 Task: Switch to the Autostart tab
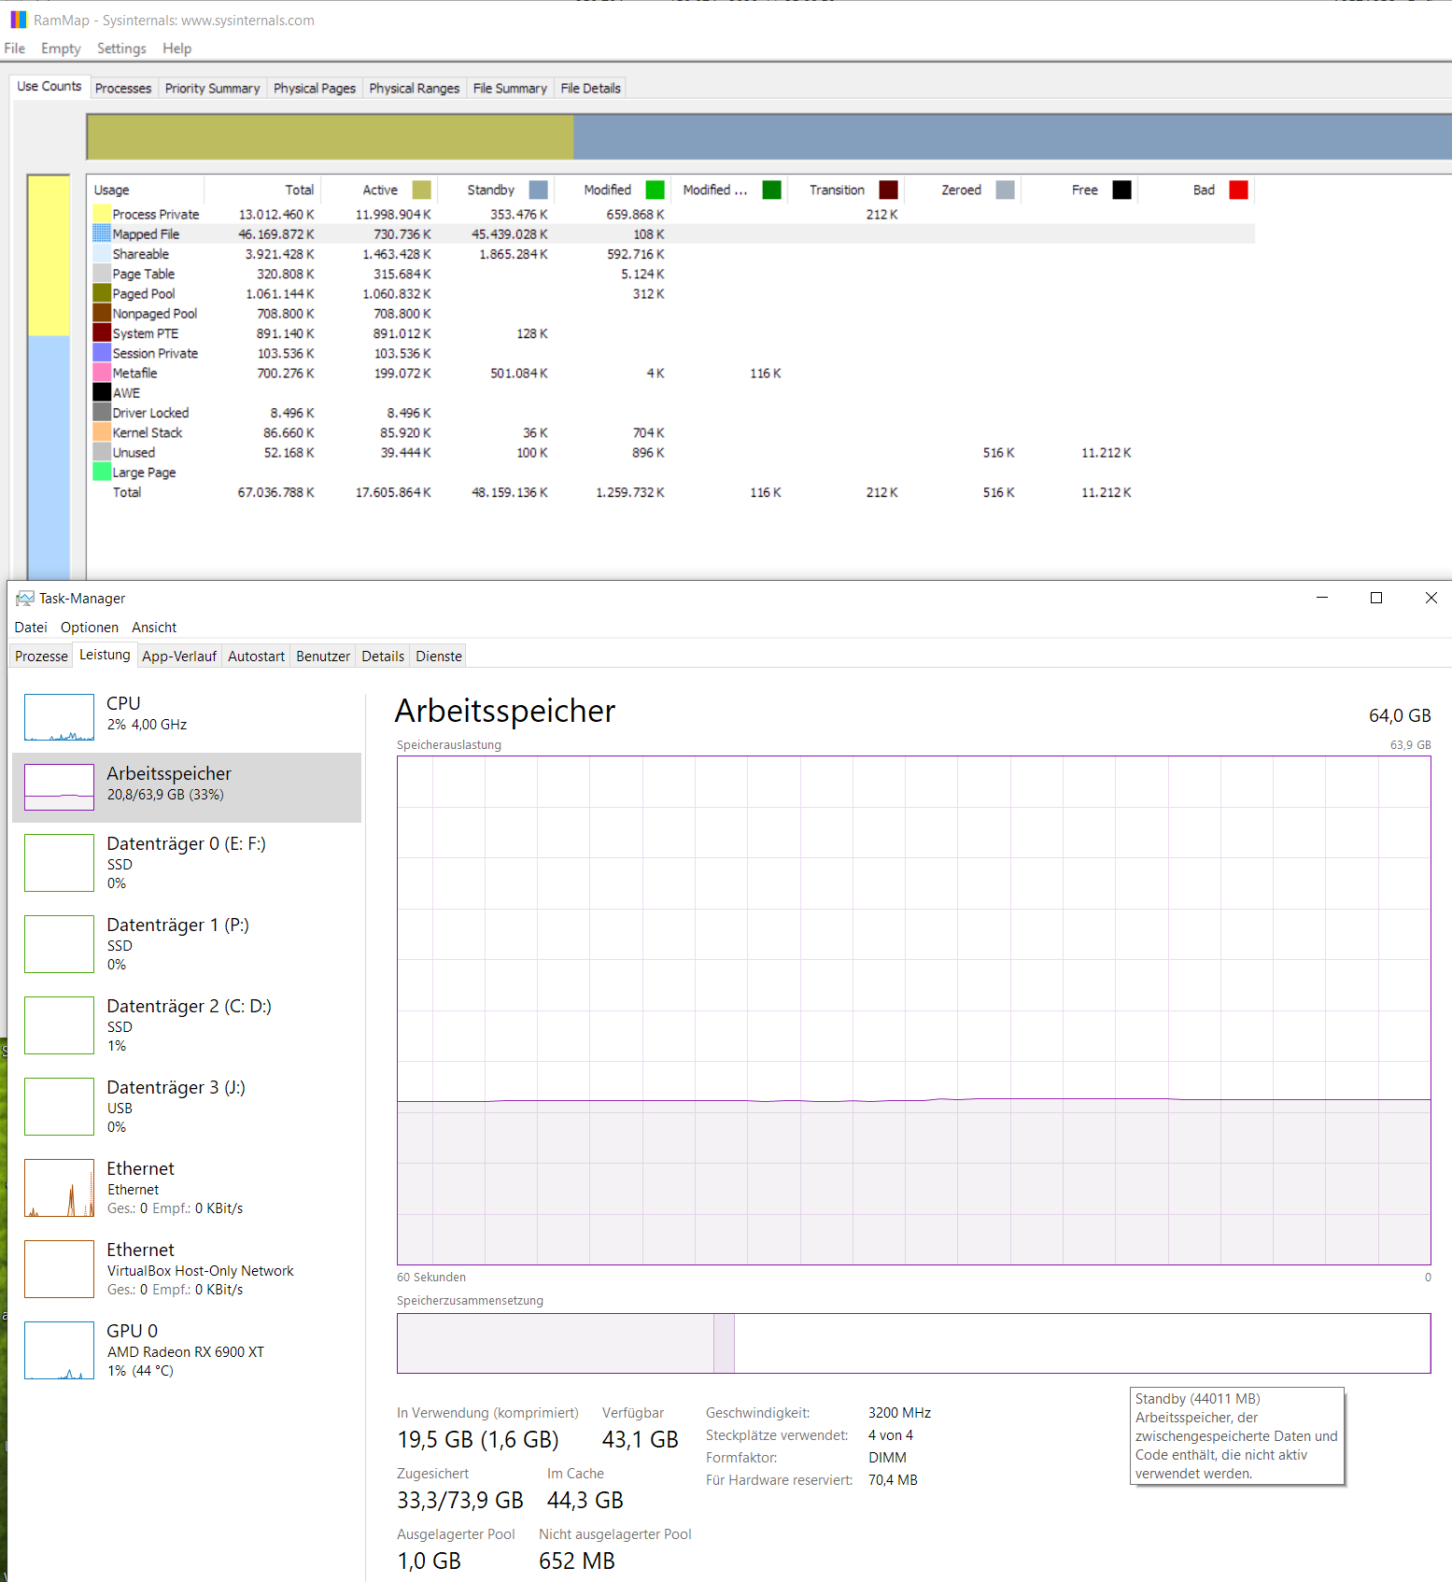point(256,657)
